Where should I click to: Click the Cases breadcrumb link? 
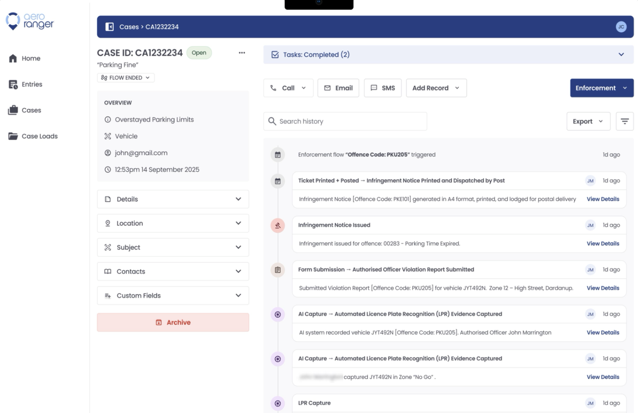[x=129, y=27]
